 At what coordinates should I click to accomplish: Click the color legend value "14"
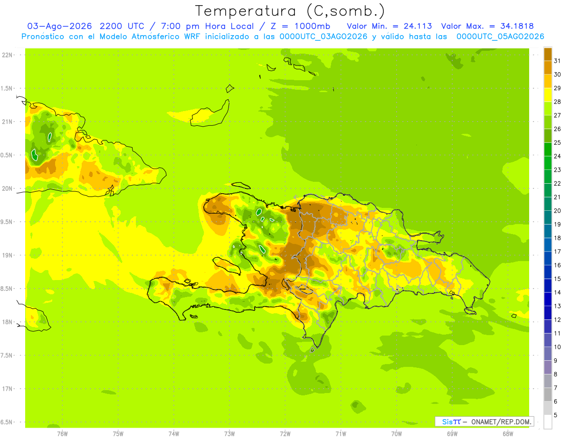557,292
